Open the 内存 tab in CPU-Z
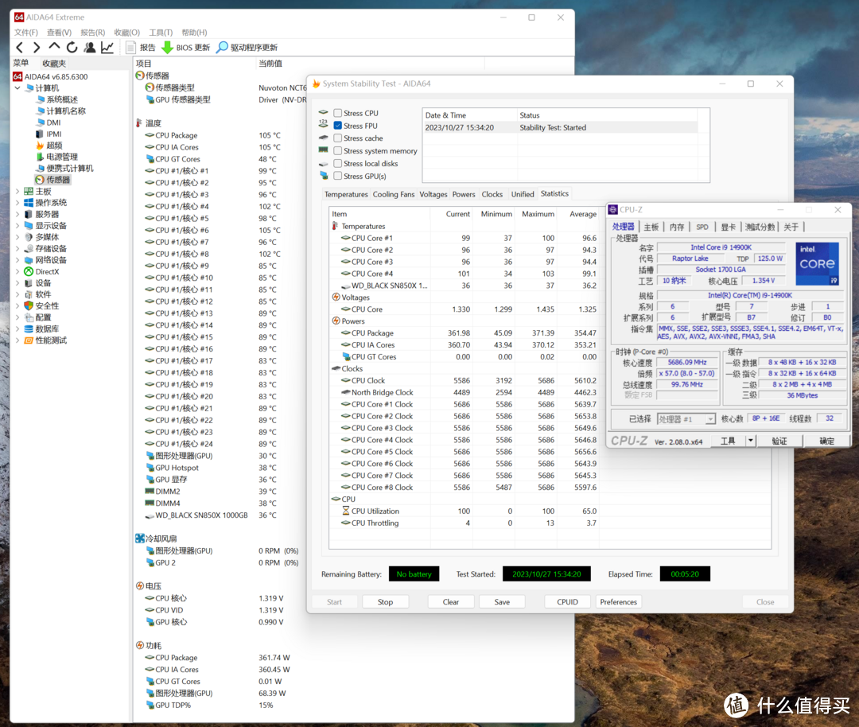 pos(677,227)
